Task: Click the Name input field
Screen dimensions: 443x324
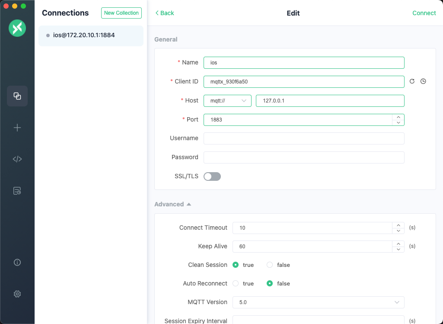Action: click(x=304, y=63)
